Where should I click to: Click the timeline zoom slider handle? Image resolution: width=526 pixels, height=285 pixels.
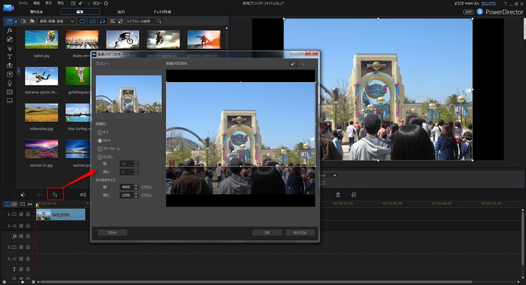(23, 282)
